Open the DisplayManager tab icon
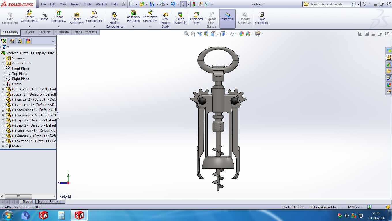Viewport: 392px width, 221px height. (28, 41)
